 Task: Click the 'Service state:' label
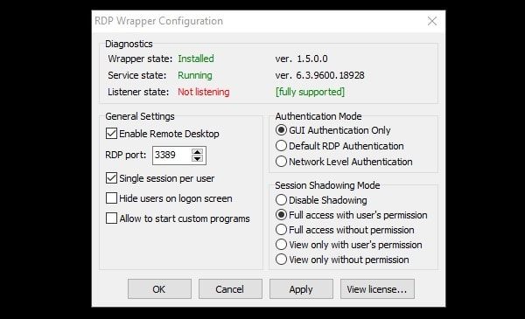[x=137, y=75]
